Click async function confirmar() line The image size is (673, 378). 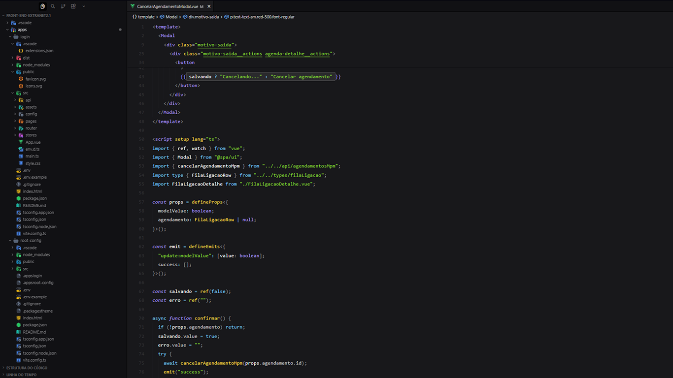(192, 318)
